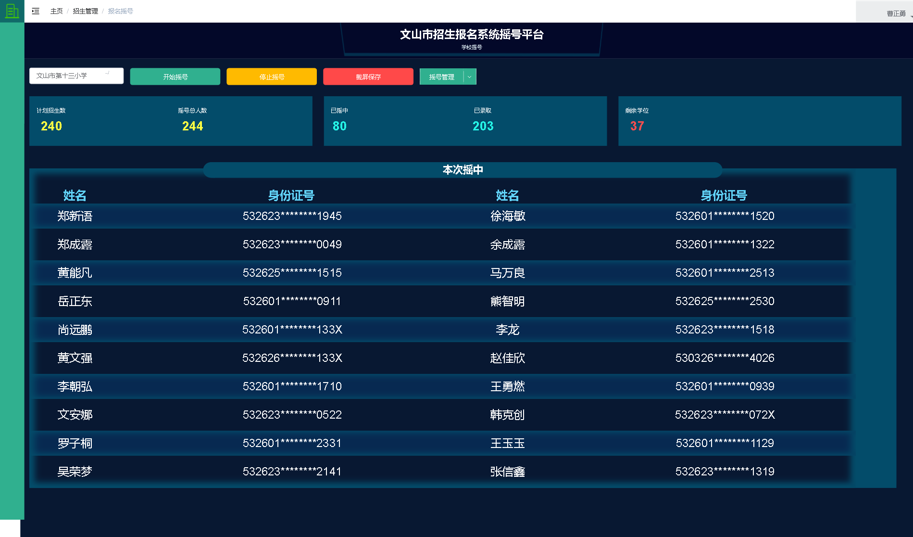Click the 开始摇号 button
The height and width of the screenshot is (537, 913).
tap(175, 77)
